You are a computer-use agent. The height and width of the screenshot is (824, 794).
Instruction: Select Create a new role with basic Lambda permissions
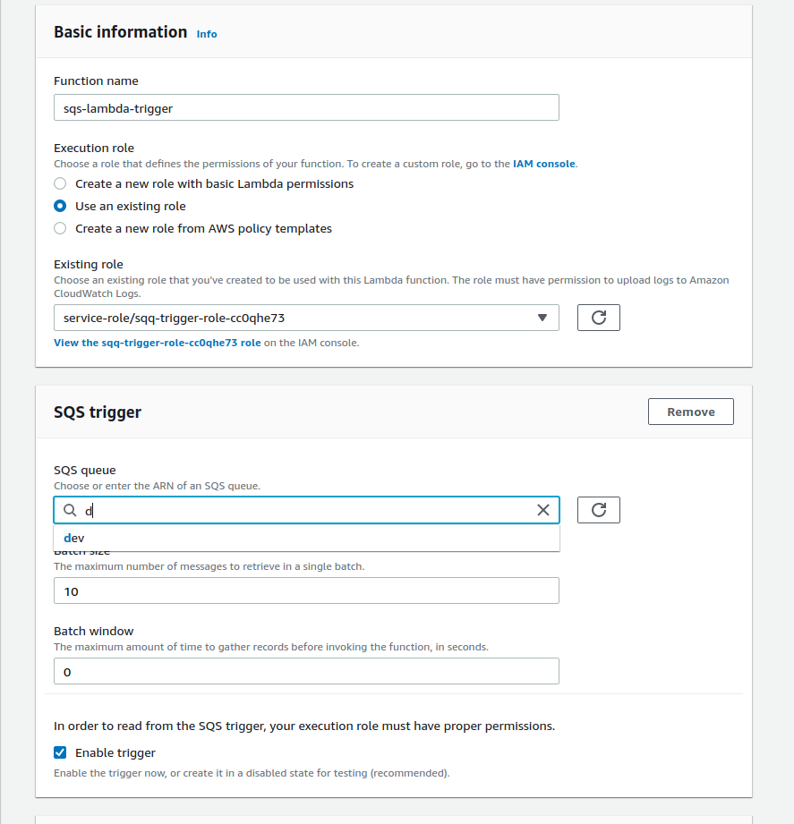(60, 183)
